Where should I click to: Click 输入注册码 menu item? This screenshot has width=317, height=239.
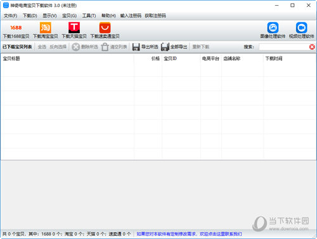(131, 16)
